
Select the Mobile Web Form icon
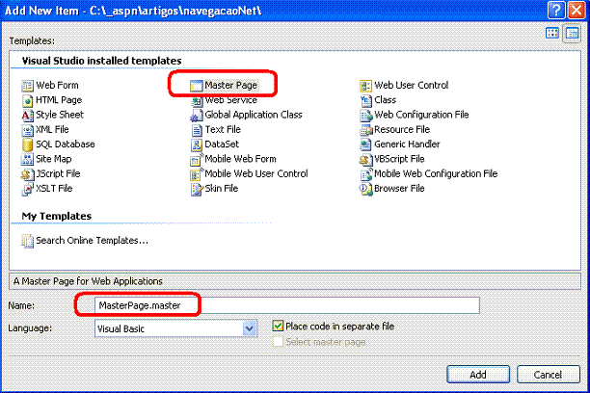pyautogui.click(x=197, y=159)
